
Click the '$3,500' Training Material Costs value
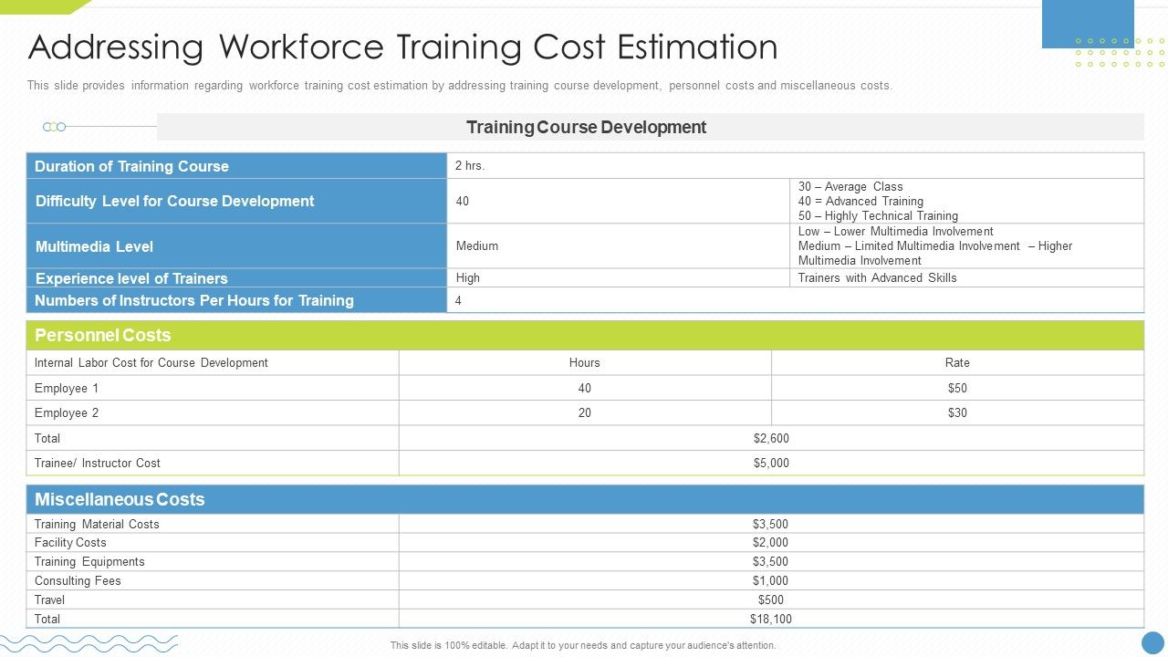click(x=771, y=524)
